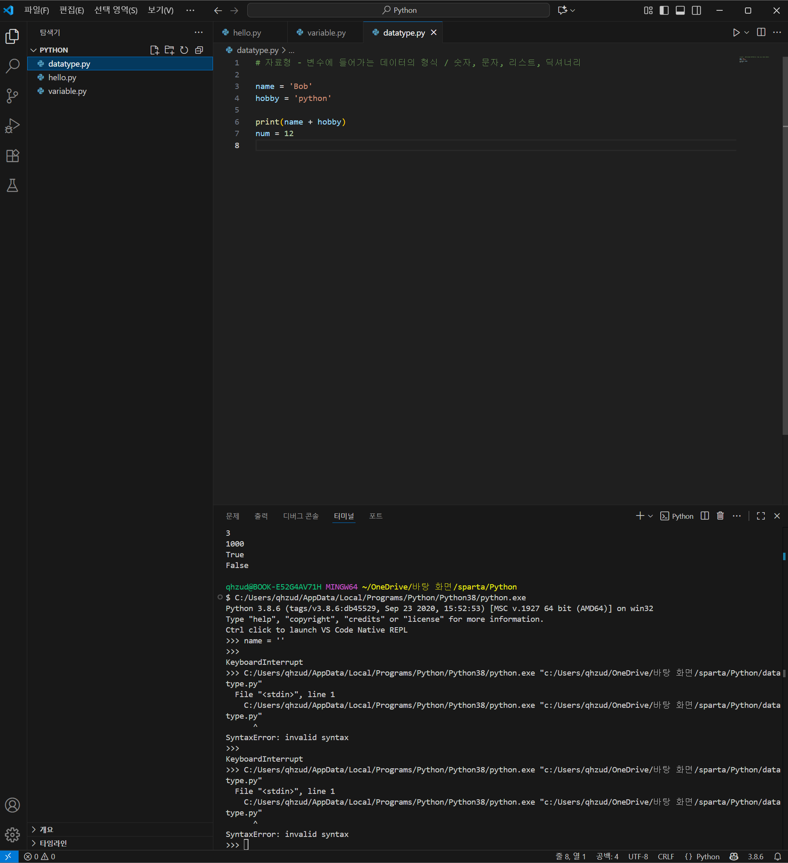Image resolution: width=788 pixels, height=863 pixels.
Task: Click cursor position 줄 8, 열 1
Action: click(x=570, y=856)
